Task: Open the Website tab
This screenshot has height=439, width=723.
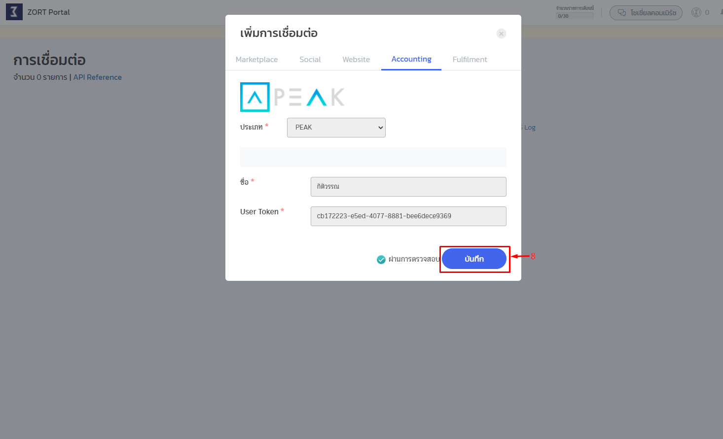Action: click(x=356, y=60)
